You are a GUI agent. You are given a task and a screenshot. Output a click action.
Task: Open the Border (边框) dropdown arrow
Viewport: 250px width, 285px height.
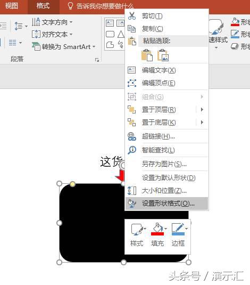[x=187, y=229]
